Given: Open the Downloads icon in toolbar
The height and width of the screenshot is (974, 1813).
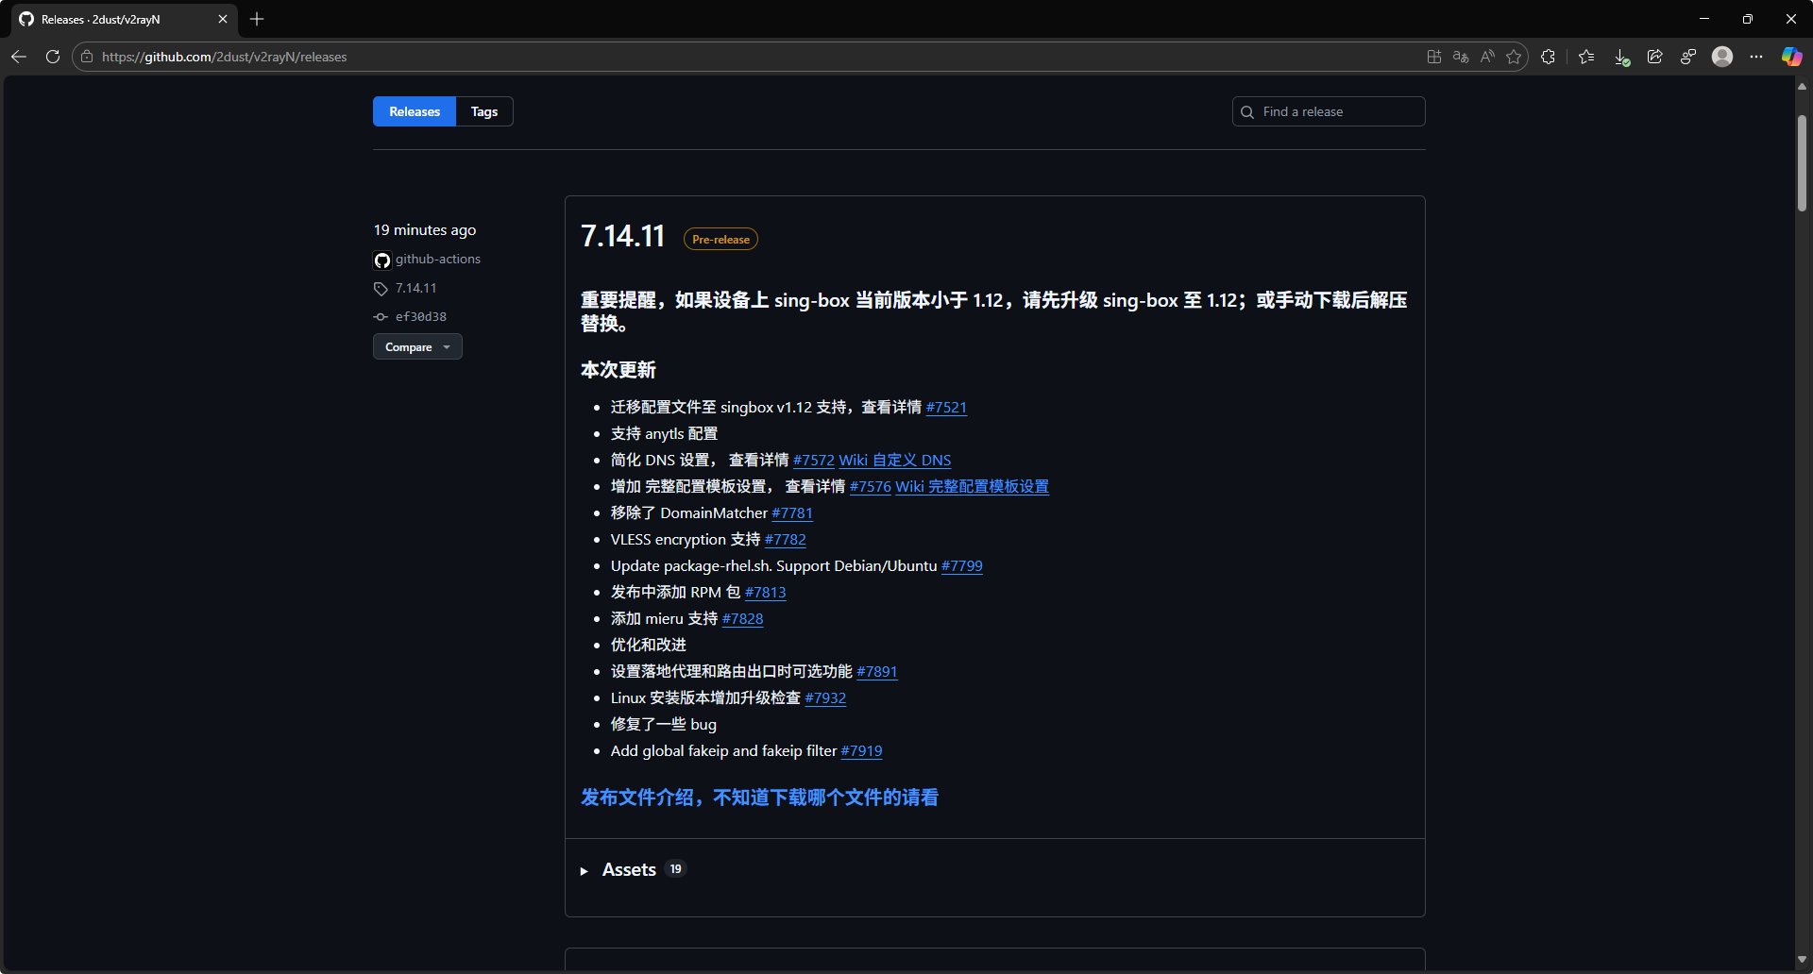Looking at the screenshot, I should (x=1621, y=57).
